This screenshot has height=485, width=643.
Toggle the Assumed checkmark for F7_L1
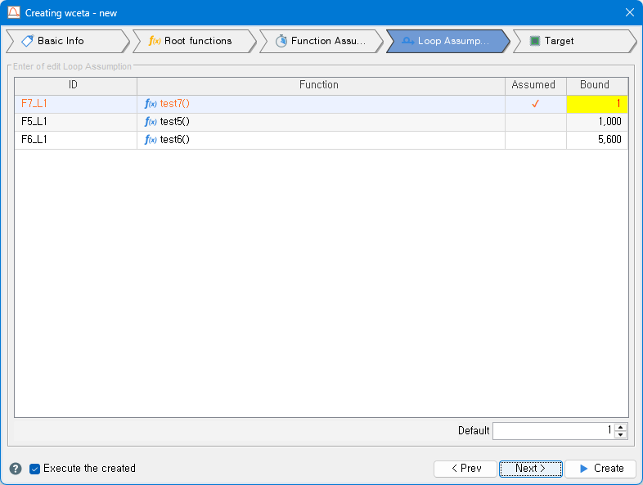click(x=535, y=104)
